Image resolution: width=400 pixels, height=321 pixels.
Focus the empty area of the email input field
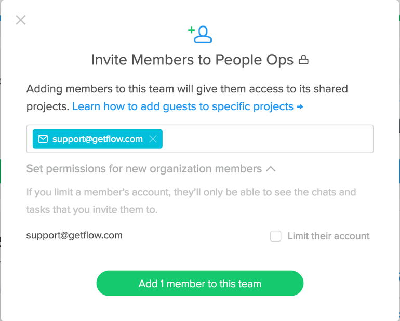(268, 139)
